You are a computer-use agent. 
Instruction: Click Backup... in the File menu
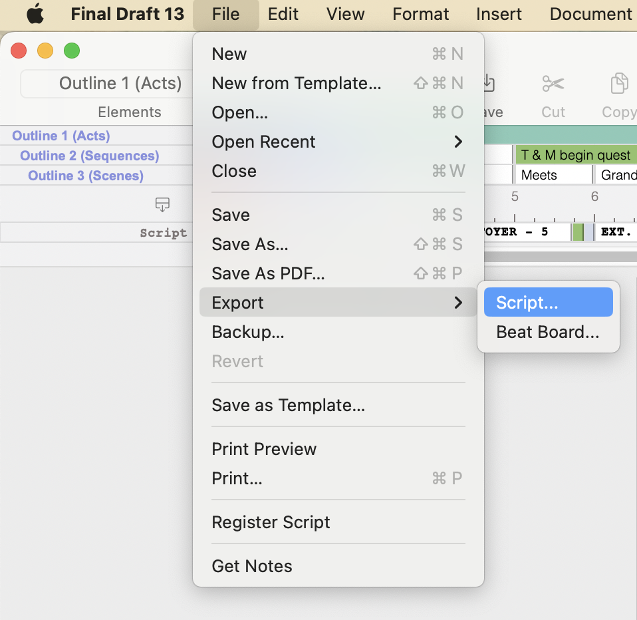tap(248, 332)
